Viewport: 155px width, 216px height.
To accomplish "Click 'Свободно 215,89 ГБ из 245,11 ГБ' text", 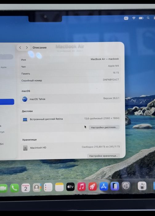I will [x=101, y=147].
